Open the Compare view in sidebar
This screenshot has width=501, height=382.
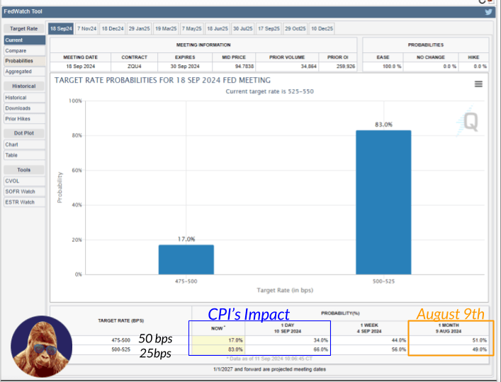[x=16, y=51]
